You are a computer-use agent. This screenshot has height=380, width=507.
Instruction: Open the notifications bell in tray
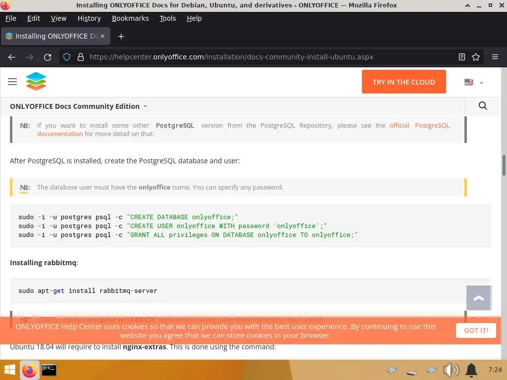[x=471, y=370]
